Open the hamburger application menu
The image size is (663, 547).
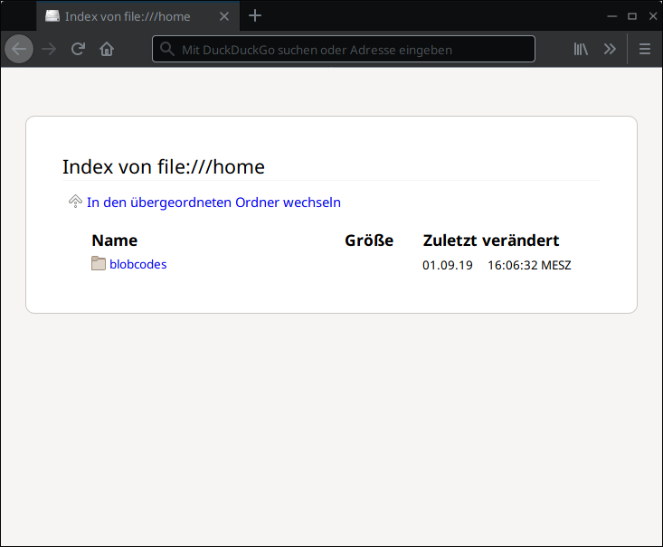(x=645, y=49)
